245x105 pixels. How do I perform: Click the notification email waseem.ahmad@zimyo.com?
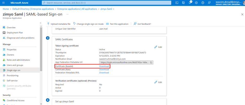(x=113, y=59)
